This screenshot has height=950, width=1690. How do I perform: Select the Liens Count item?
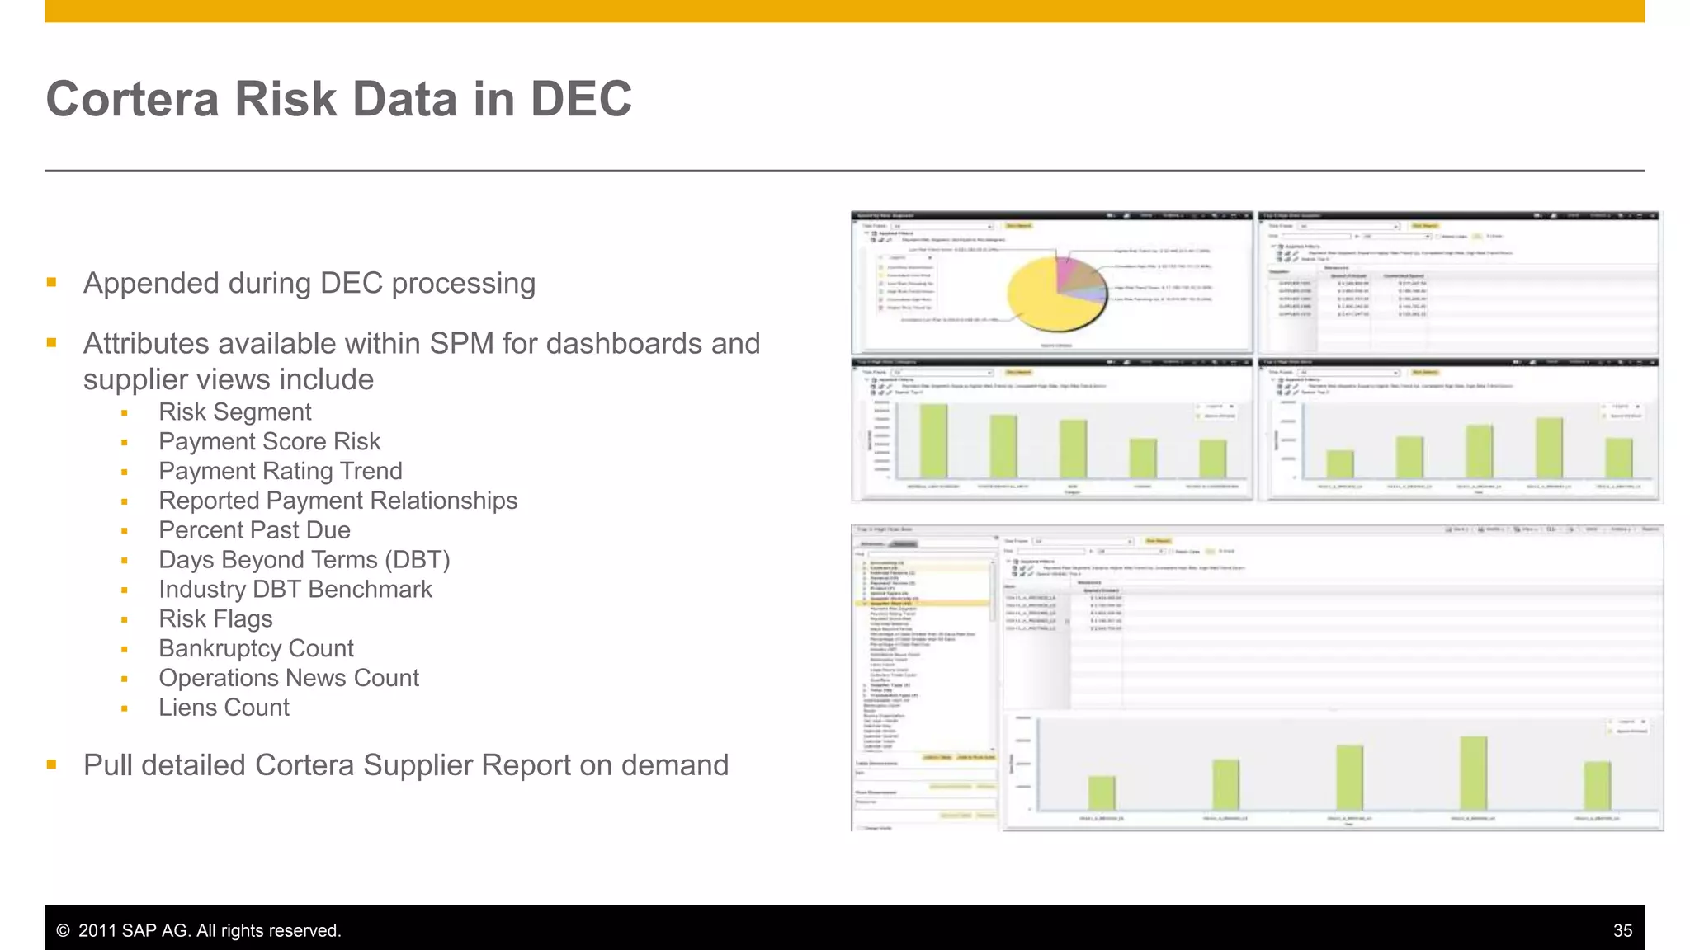224,708
